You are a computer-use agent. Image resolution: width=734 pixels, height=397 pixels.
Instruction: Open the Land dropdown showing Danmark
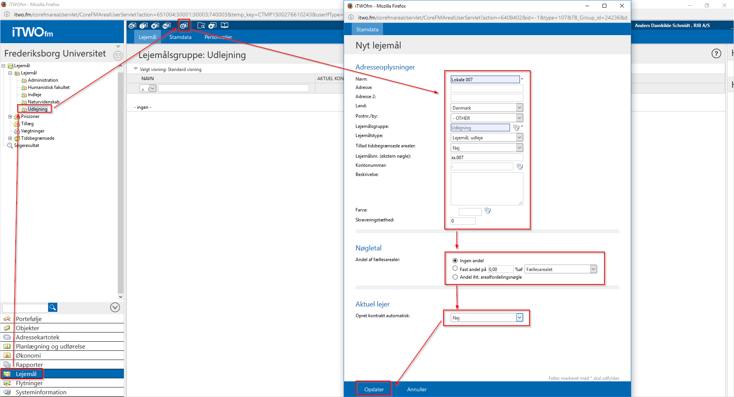tap(486, 108)
